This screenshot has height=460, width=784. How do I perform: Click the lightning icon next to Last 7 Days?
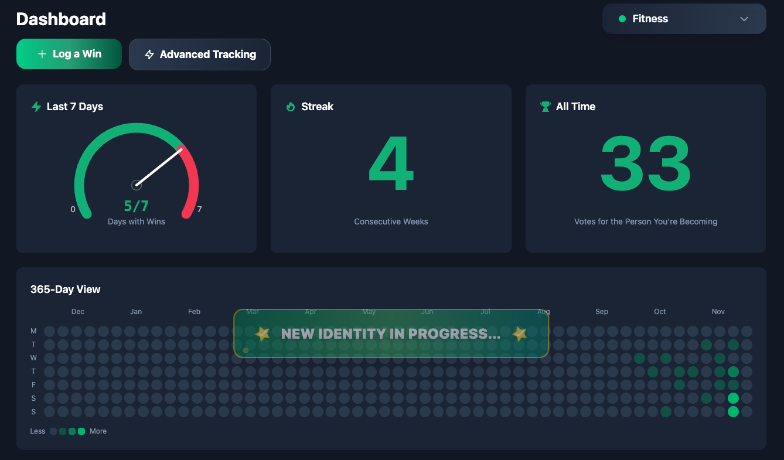click(36, 107)
